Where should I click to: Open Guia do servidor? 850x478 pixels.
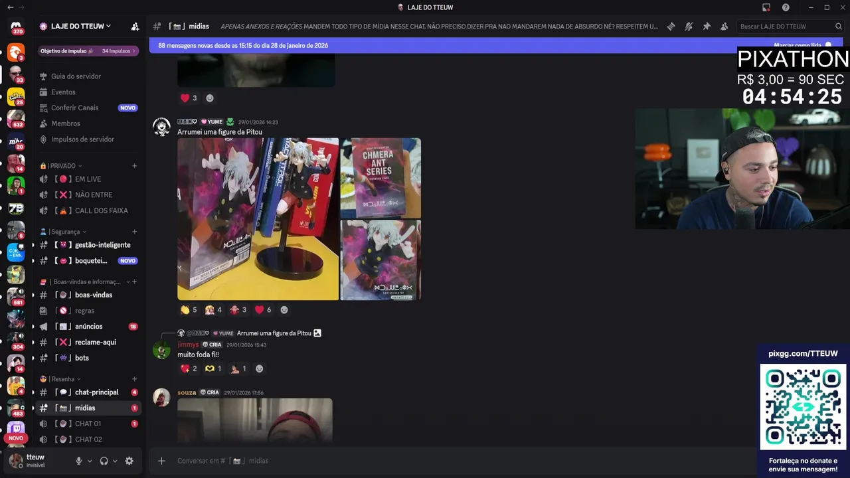pyautogui.click(x=88, y=76)
